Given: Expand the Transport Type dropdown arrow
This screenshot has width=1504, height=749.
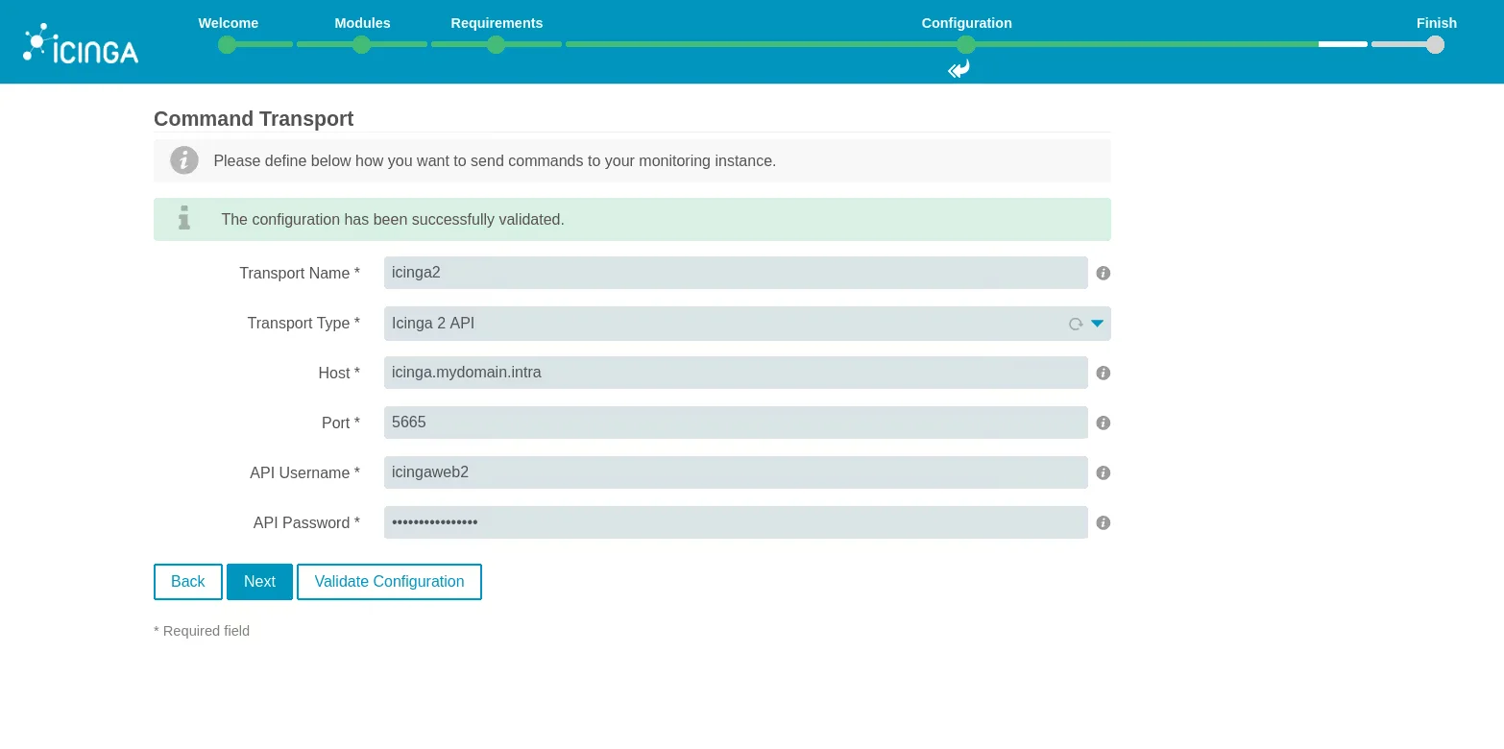Looking at the screenshot, I should coord(1097,324).
